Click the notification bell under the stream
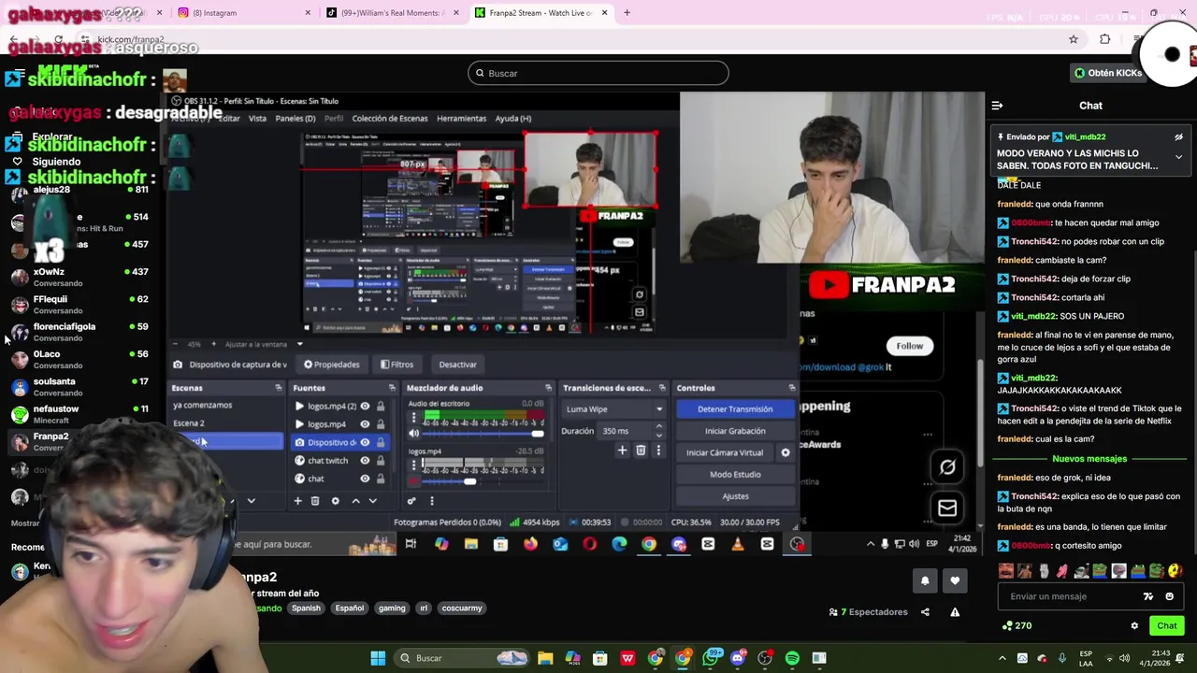Screen dimensions: 1197x673 pyautogui.click(x=925, y=580)
